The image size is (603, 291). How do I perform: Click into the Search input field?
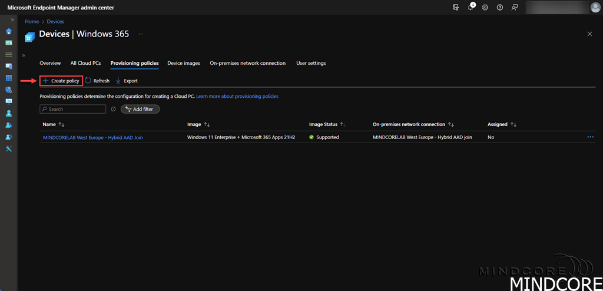pos(75,109)
